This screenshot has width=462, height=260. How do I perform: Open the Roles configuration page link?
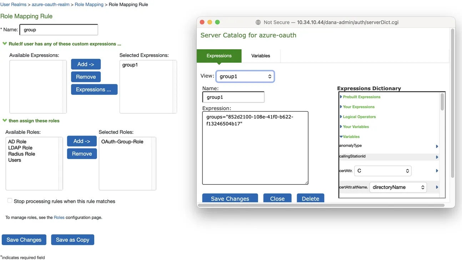pyautogui.click(x=59, y=217)
